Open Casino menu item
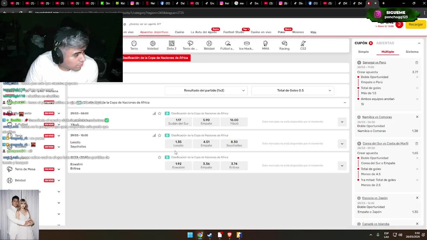The image size is (427, 240). (179, 32)
